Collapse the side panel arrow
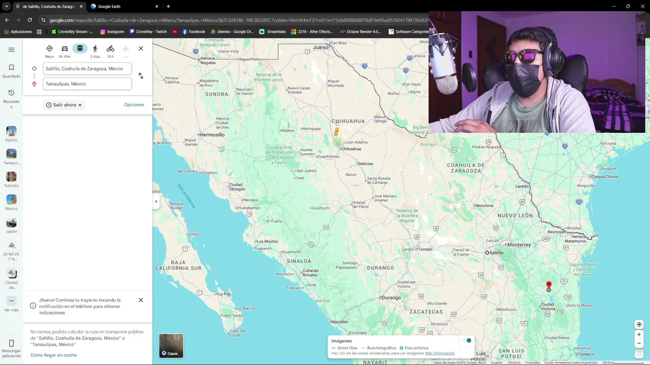Image resolution: width=650 pixels, height=365 pixels. 156,201
